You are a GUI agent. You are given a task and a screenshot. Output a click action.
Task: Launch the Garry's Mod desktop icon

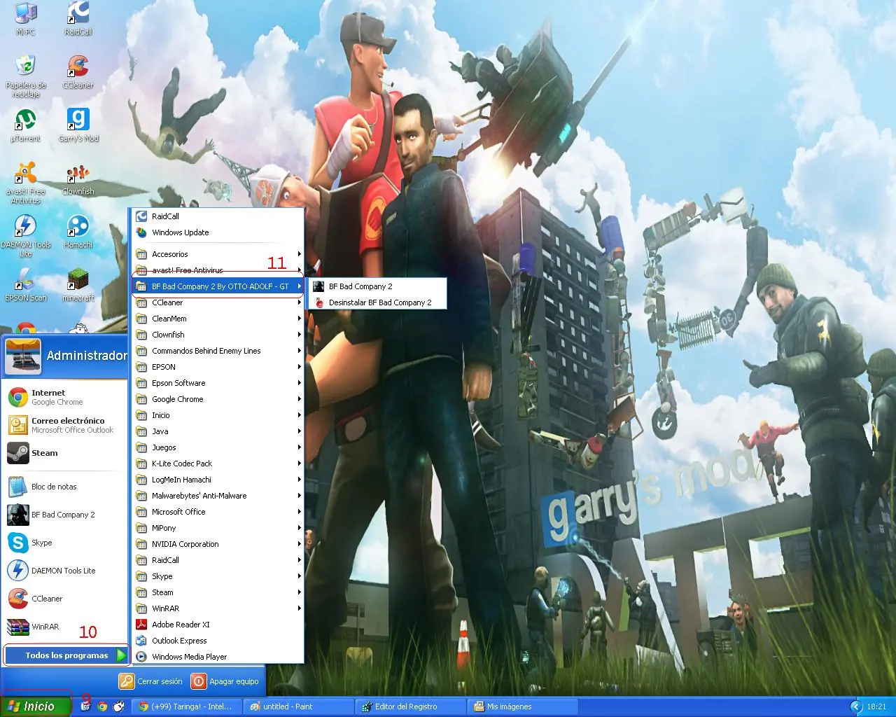click(x=78, y=125)
